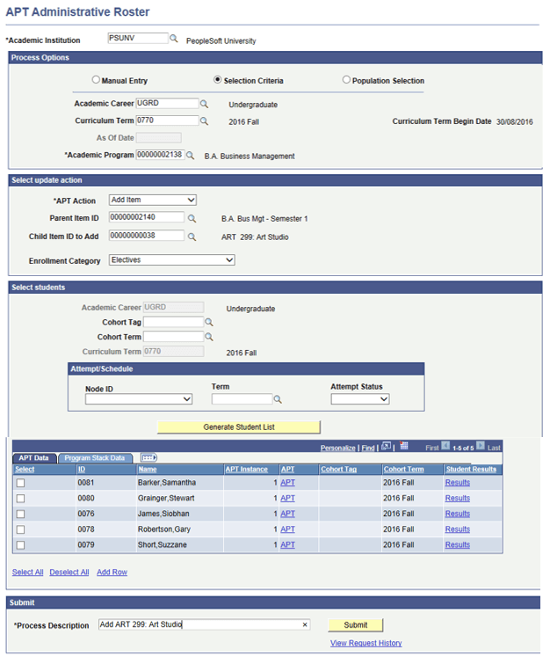Clear Process Description with the x icon
This screenshot has height=656, width=543.
305,624
